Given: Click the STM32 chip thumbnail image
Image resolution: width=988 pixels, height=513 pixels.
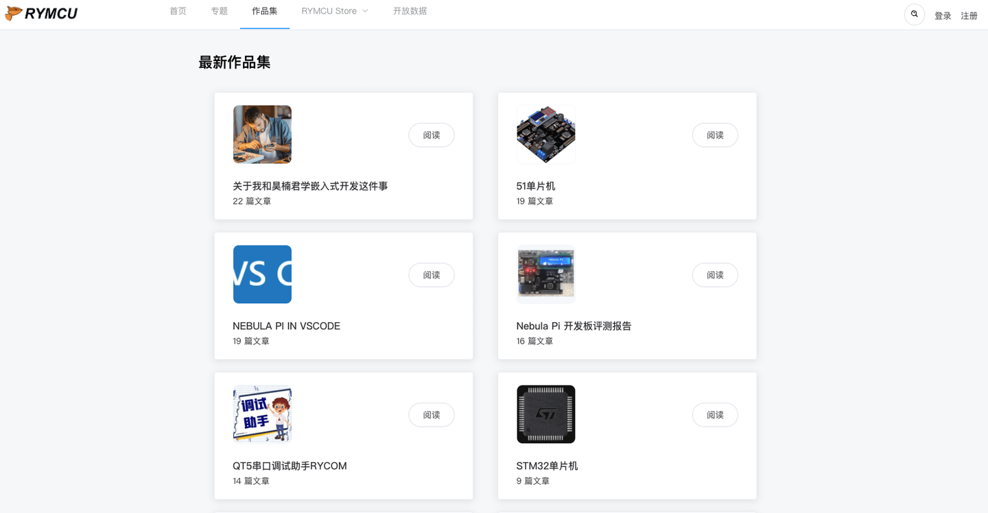Looking at the screenshot, I should 545,414.
